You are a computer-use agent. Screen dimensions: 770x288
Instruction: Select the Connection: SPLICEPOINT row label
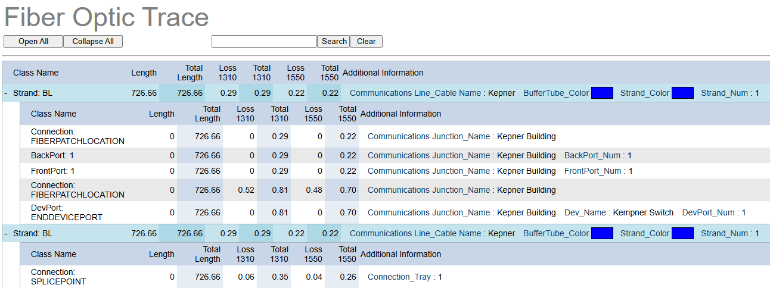(58, 277)
